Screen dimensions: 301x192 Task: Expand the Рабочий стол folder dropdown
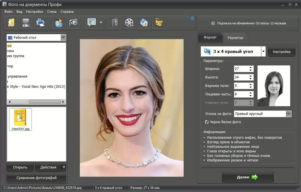(x=63, y=37)
